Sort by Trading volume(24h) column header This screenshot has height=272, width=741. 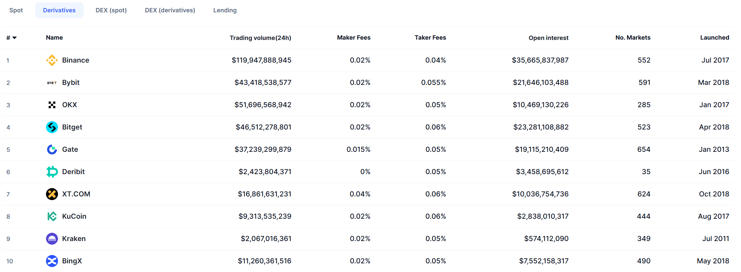coord(260,38)
